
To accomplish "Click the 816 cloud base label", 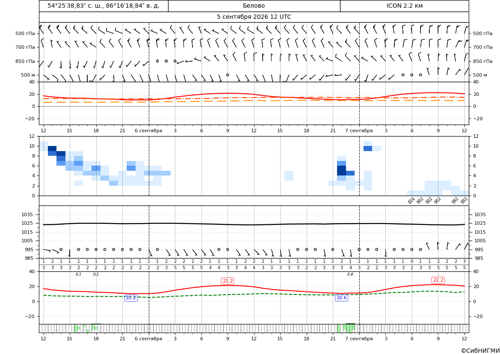I will pos(411,200).
